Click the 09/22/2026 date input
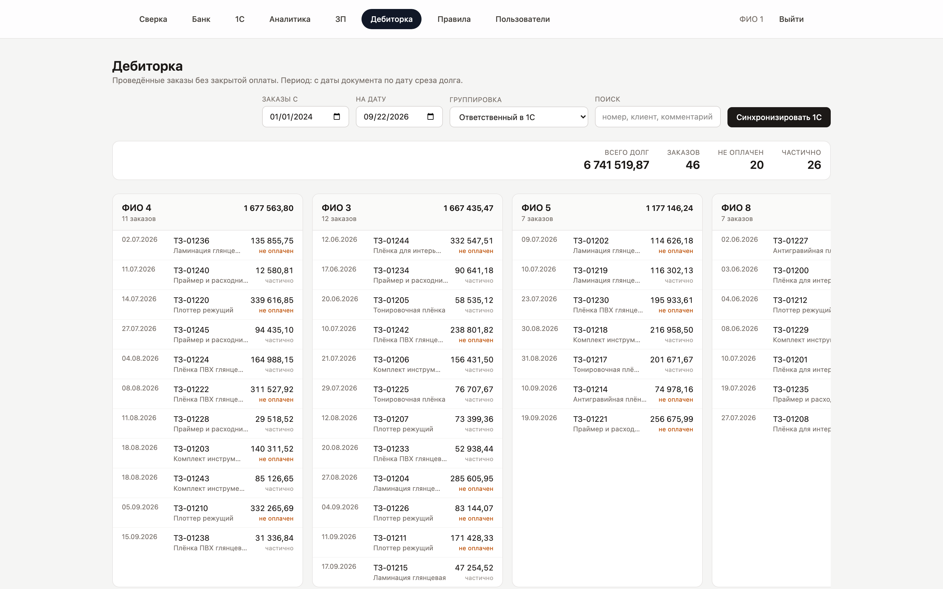The image size is (943, 589). [x=399, y=117]
